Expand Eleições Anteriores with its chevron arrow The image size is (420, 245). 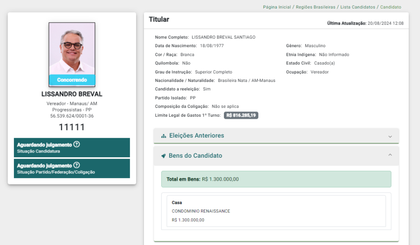point(390,136)
